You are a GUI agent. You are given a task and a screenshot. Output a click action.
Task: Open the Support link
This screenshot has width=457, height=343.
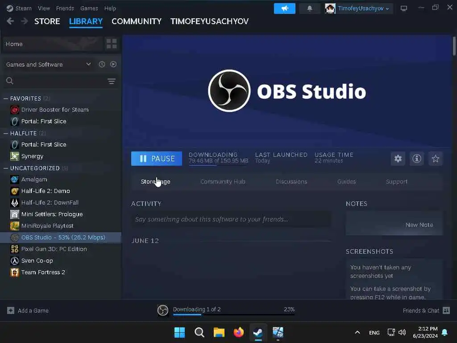396,182
